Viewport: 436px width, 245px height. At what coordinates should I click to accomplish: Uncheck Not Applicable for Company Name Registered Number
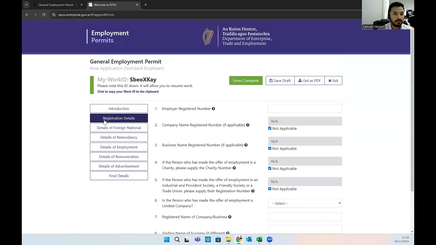[x=270, y=128]
